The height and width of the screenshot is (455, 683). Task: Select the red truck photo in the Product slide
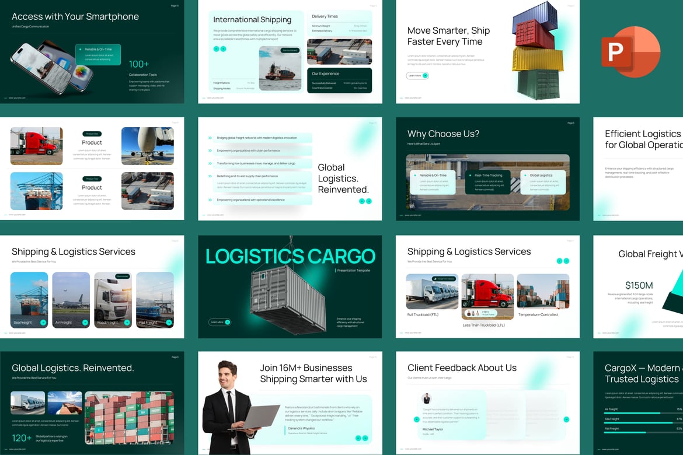[x=37, y=146]
